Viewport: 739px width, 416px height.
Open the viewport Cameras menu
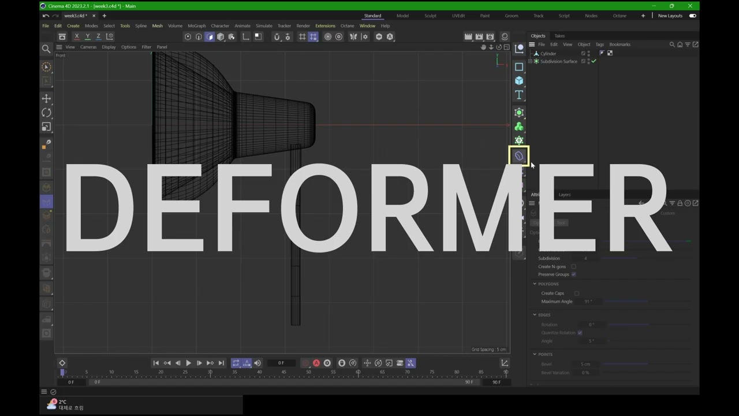88,47
